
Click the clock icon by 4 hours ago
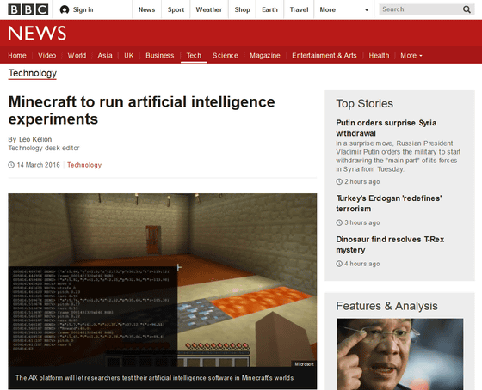pos(339,264)
